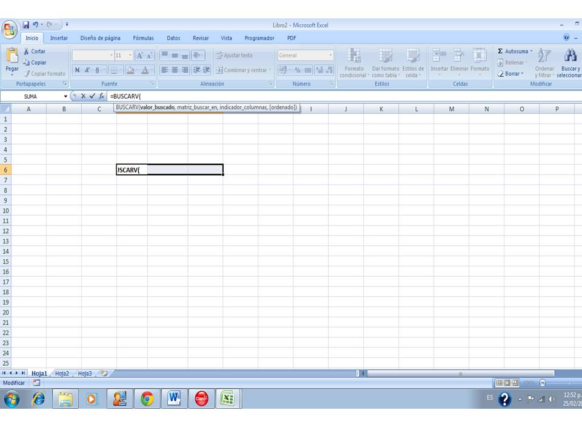Switch to Normal view button
The image size is (582, 436).
pos(499,383)
